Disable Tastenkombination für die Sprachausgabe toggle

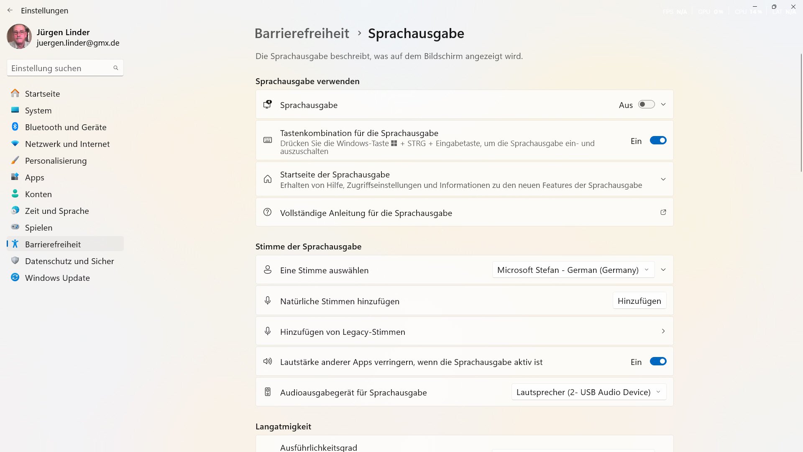pos(658,141)
